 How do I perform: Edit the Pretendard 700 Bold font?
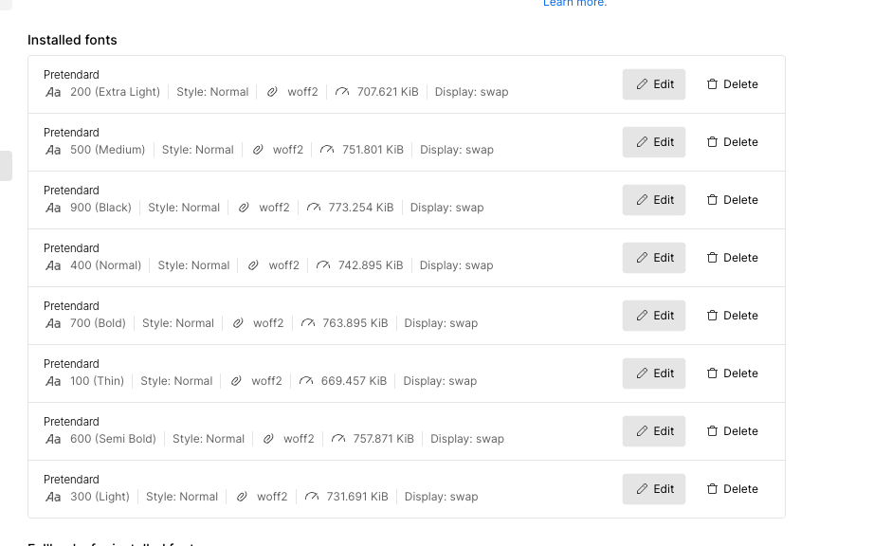point(654,316)
